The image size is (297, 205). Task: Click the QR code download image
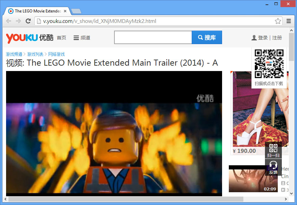[269, 64]
